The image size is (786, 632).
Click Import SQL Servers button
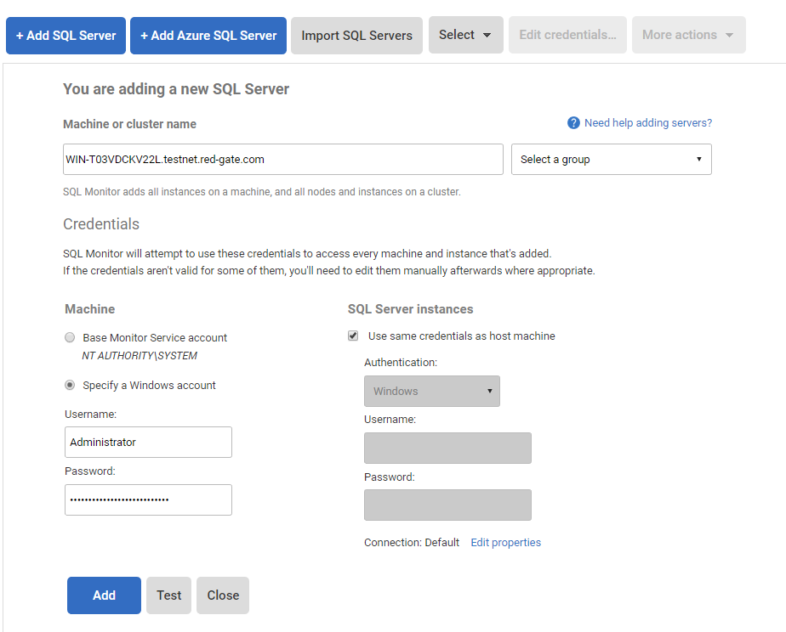[x=356, y=36]
